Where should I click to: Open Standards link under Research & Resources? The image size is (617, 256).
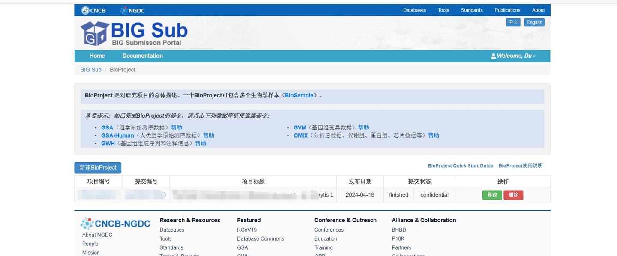(171, 248)
